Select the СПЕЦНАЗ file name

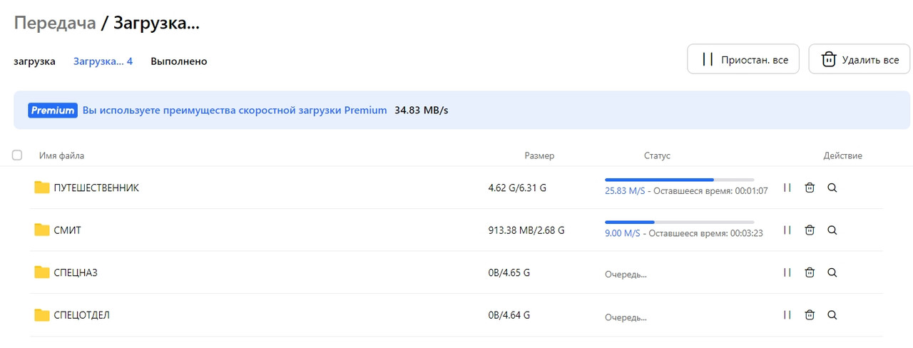point(76,272)
